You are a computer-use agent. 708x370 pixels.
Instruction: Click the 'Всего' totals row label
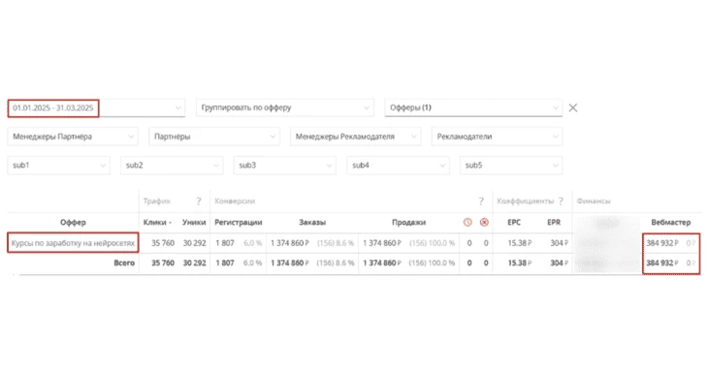click(x=124, y=262)
